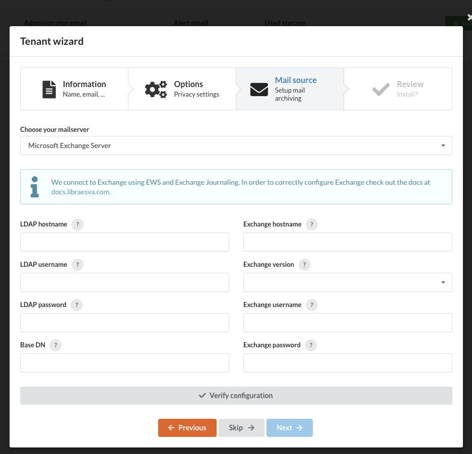472x454 pixels.
Task: Click the Mail source envelope icon
Action: [259, 90]
